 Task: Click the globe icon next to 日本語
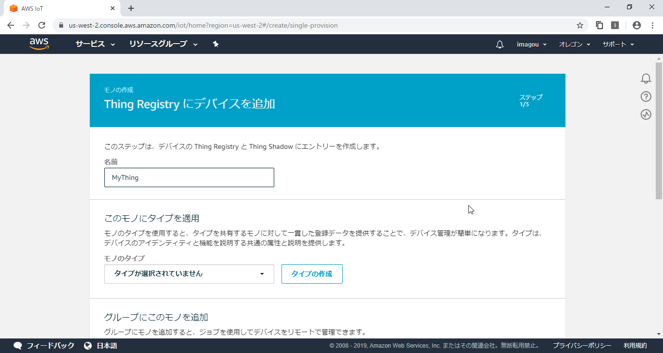(88, 345)
